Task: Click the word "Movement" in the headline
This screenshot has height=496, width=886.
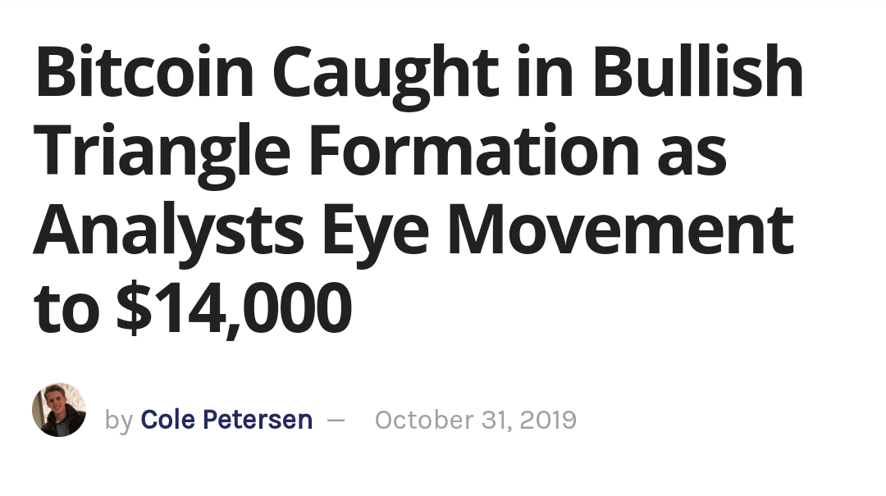Action: 621,230
